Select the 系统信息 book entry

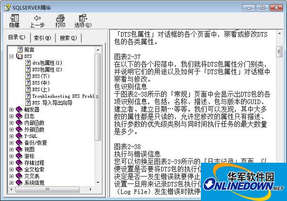click(34, 182)
